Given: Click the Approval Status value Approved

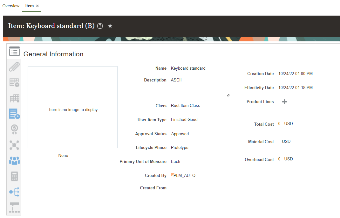Looking at the screenshot, I should [x=180, y=134].
